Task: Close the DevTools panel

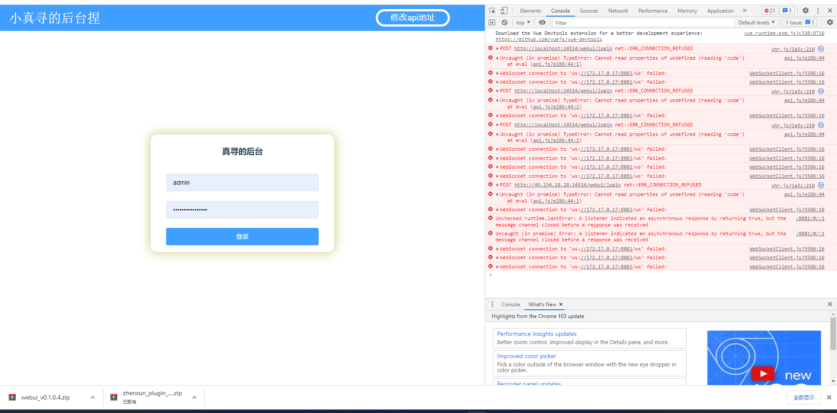Action: point(830,10)
